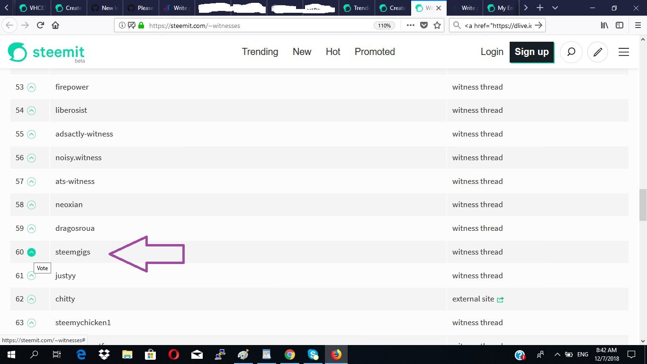Screen dimensions: 647x364
Task: Click the pencil icon to write a post
Action: point(598,52)
